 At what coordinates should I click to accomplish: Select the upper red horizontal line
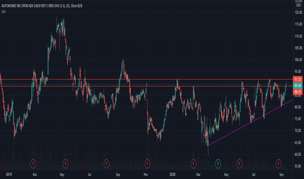(x=146, y=79)
